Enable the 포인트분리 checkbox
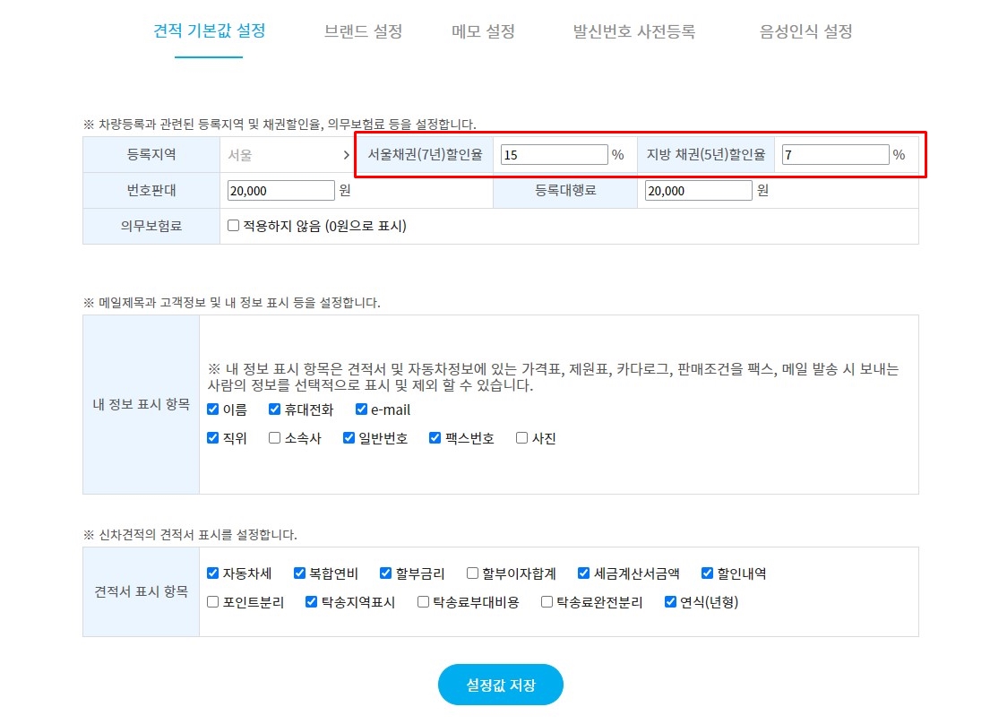The image size is (990, 724). (x=212, y=601)
